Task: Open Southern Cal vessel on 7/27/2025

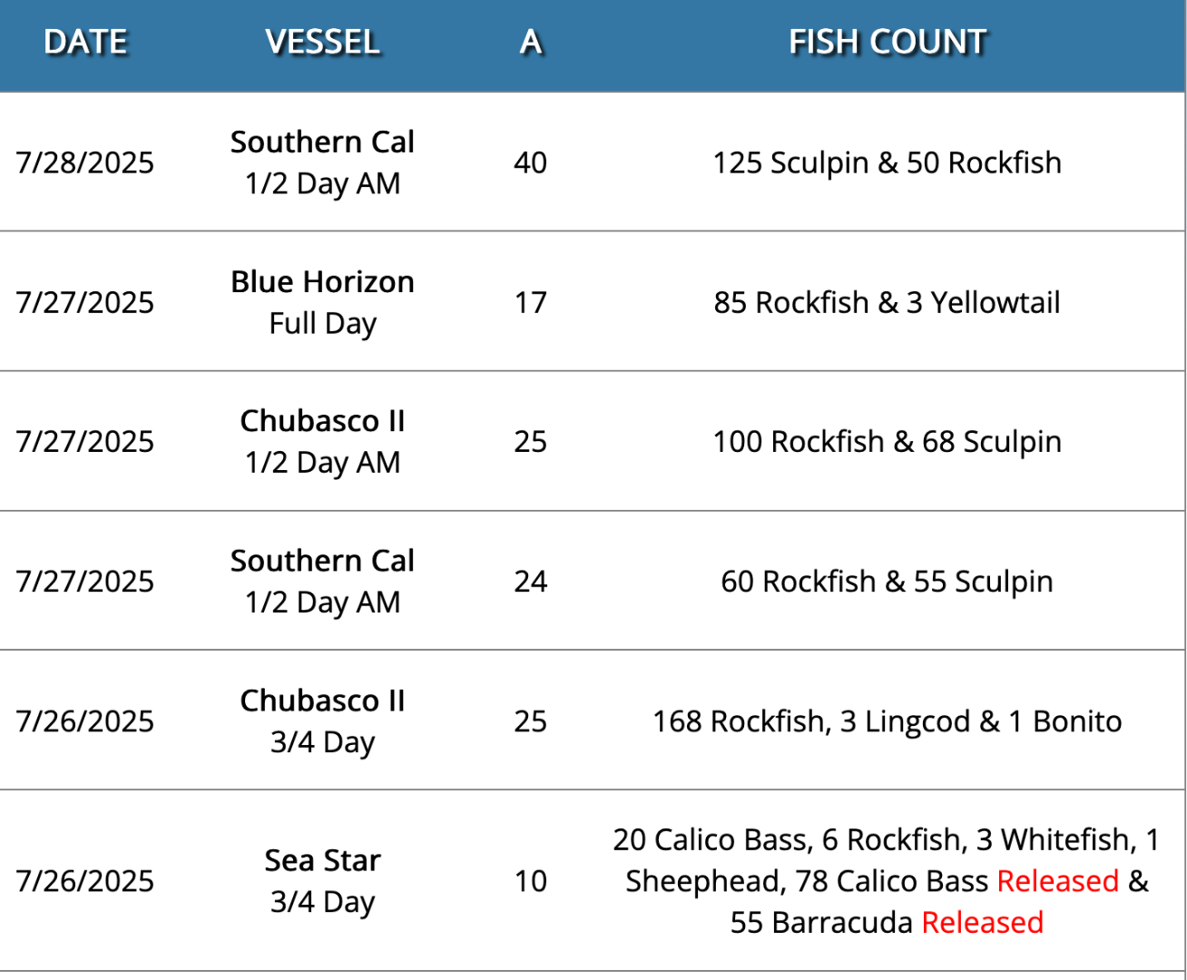Action: click(322, 561)
